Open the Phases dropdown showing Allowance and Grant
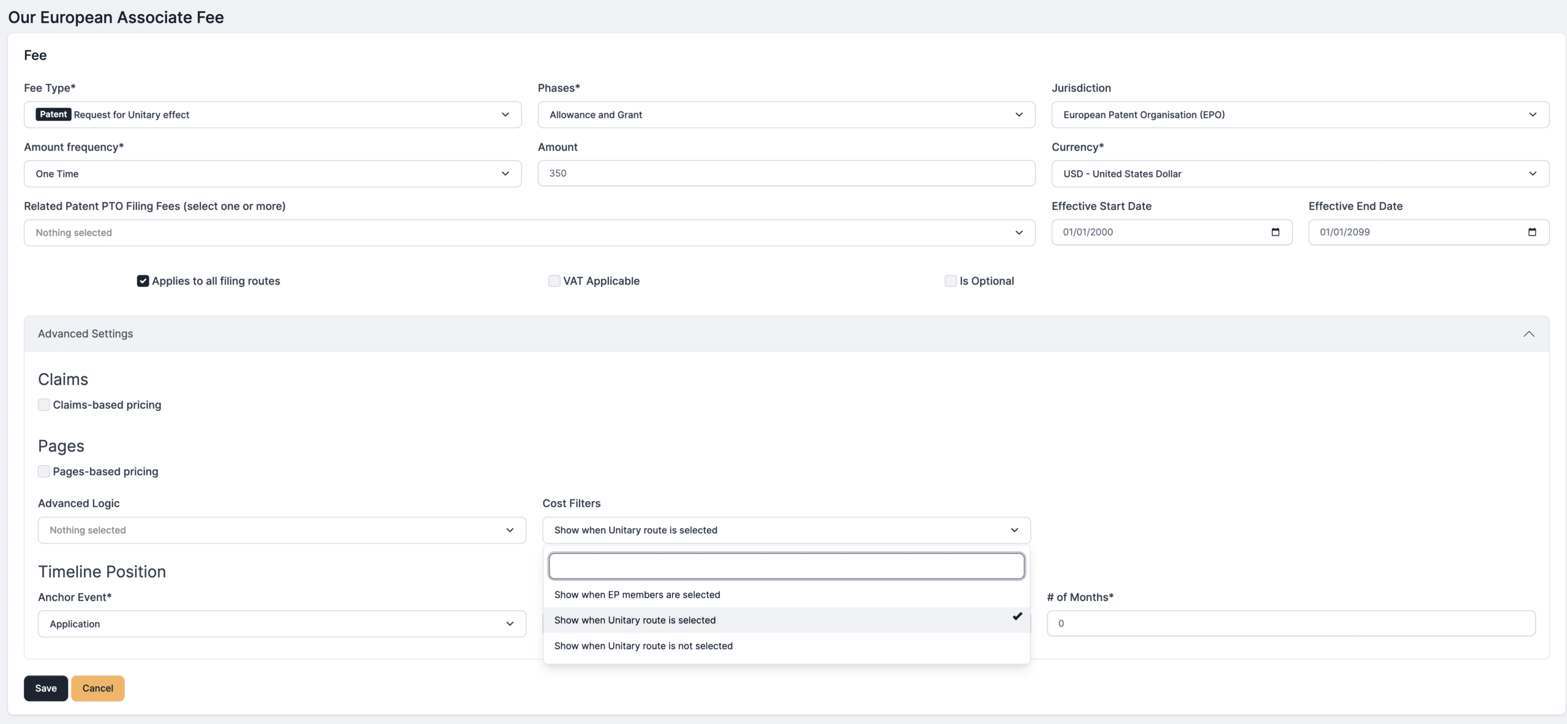The height and width of the screenshot is (724, 1567). coord(787,114)
